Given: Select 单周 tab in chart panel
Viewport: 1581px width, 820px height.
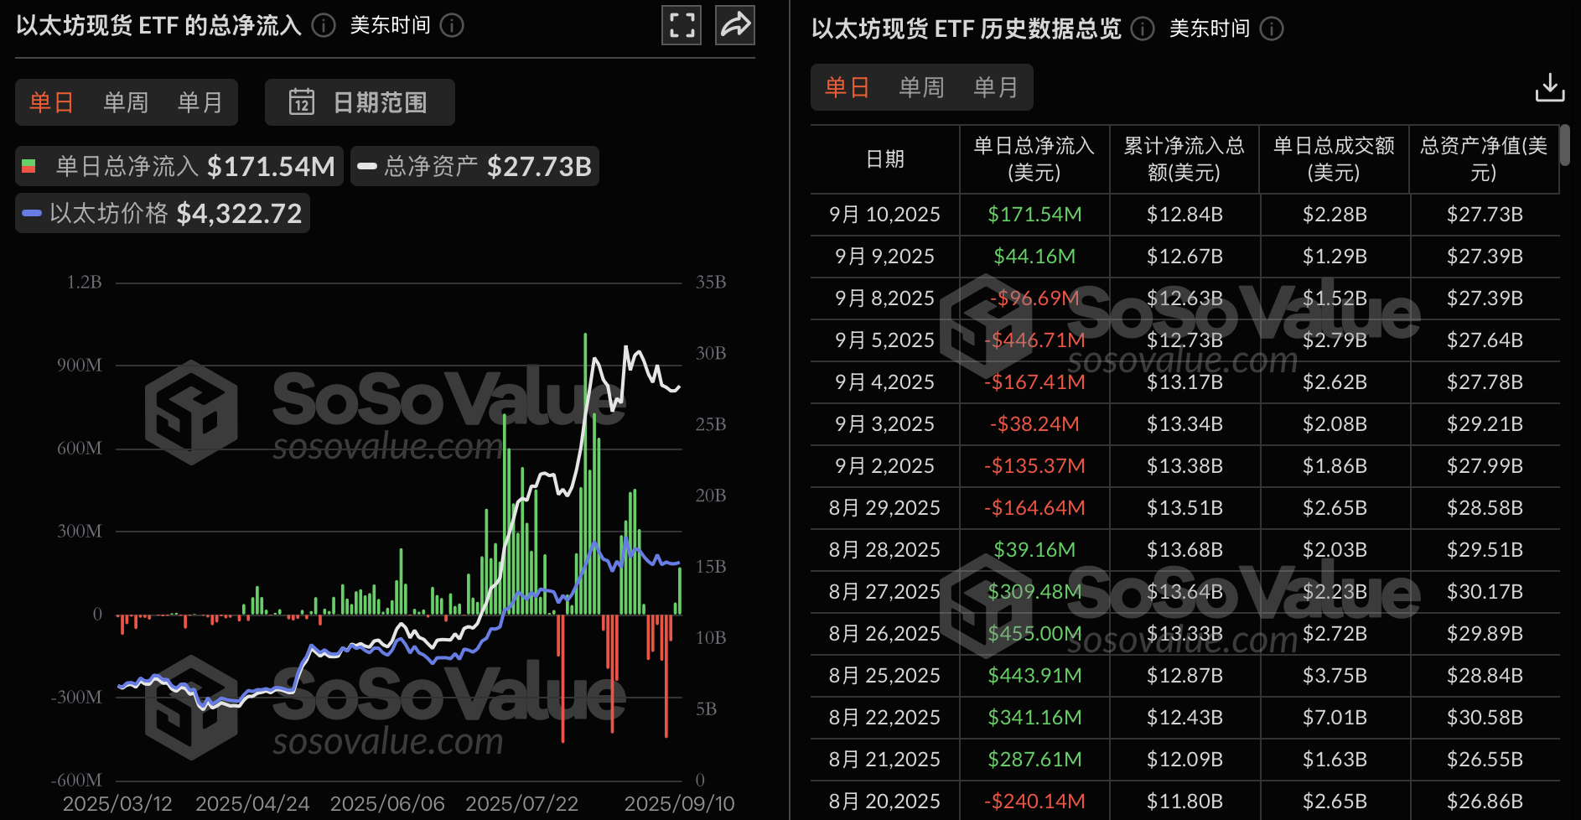Looking at the screenshot, I should tap(126, 102).
